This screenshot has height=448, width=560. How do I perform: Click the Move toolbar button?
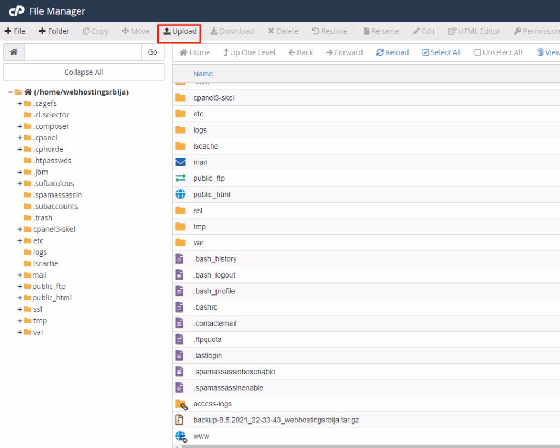[x=136, y=31]
